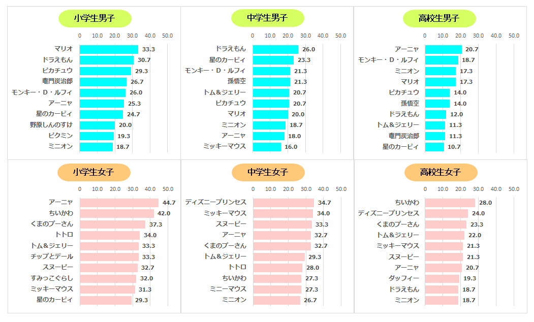Click the ドラえもん bar in 中学生男子 chart
The image size is (534, 322).
pyautogui.click(x=275, y=49)
